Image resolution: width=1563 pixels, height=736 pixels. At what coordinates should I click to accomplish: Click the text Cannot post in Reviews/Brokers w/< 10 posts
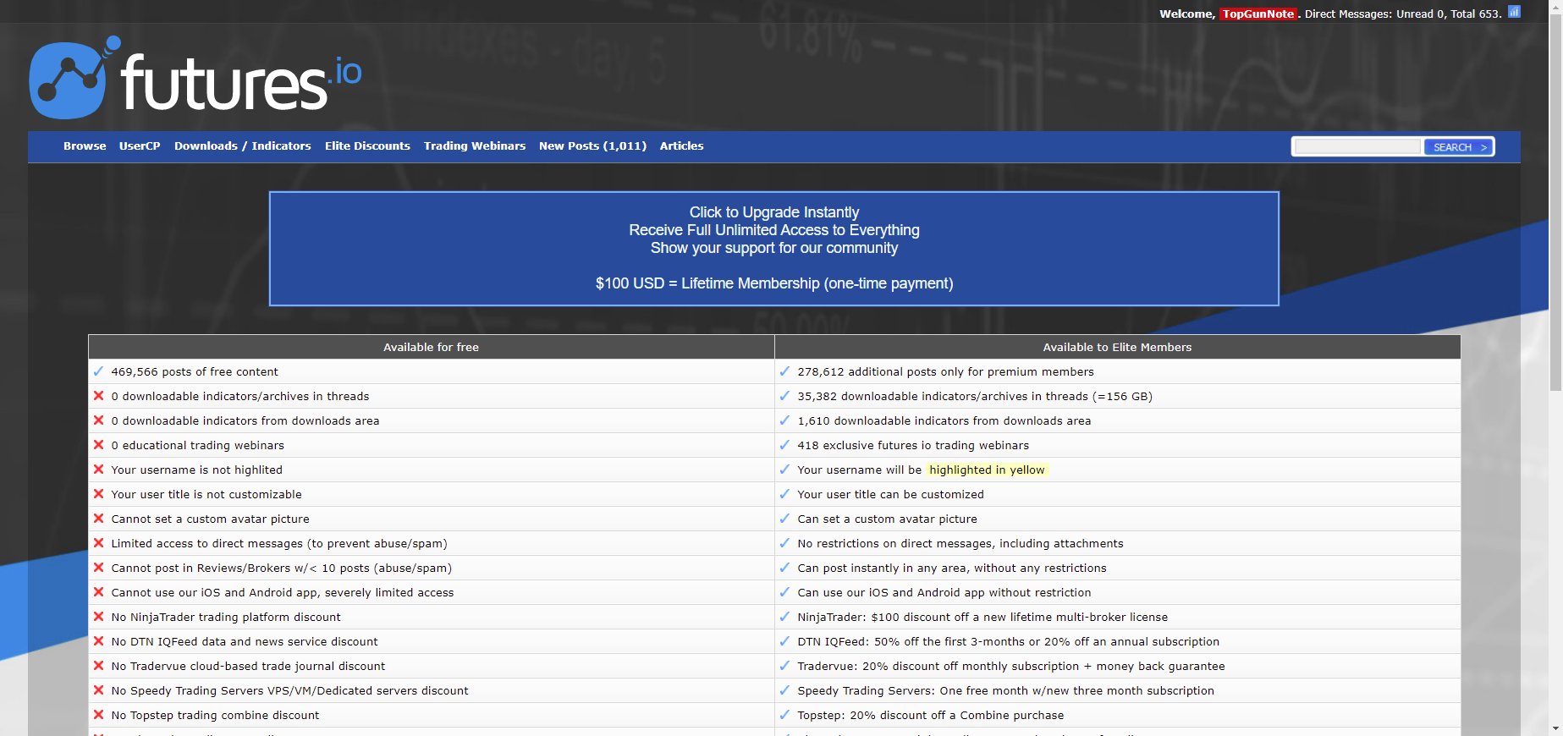pos(282,568)
